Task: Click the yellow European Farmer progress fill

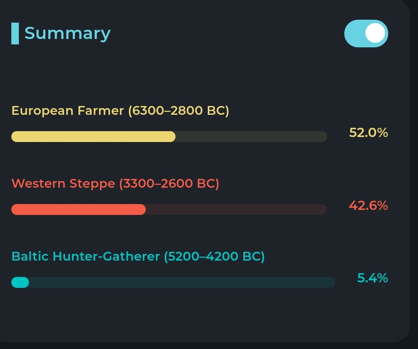Action: coord(93,137)
